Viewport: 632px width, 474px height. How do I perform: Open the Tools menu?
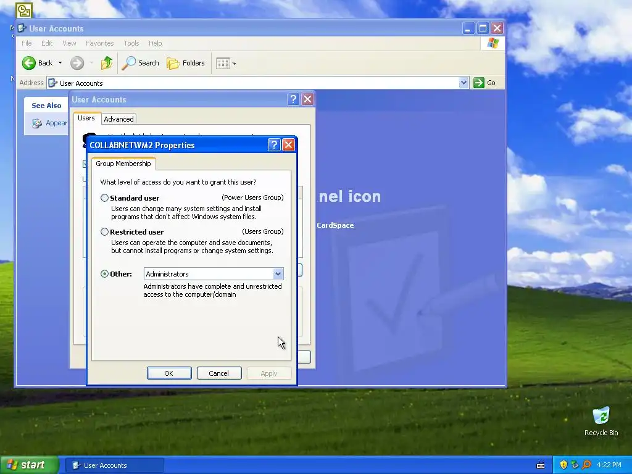(131, 43)
